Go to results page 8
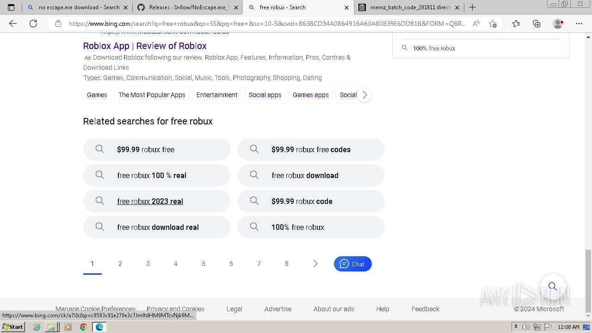The height and width of the screenshot is (333, 592). coord(287,264)
